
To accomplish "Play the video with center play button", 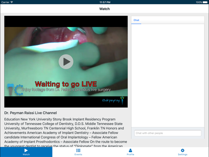I will [x=66, y=61].
